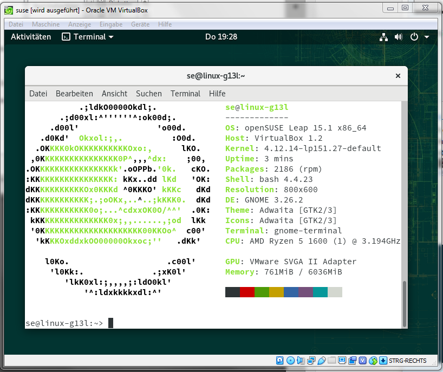Click the VirtualBox window title icon
The height and width of the screenshot is (372, 443).
click(x=9, y=10)
